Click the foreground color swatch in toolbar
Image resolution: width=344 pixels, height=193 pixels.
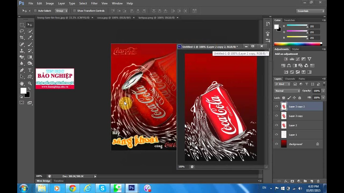(24, 91)
